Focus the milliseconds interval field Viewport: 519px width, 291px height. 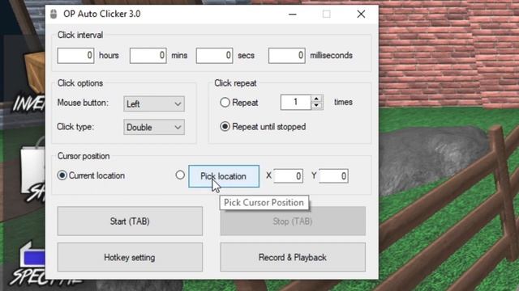click(286, 56)
